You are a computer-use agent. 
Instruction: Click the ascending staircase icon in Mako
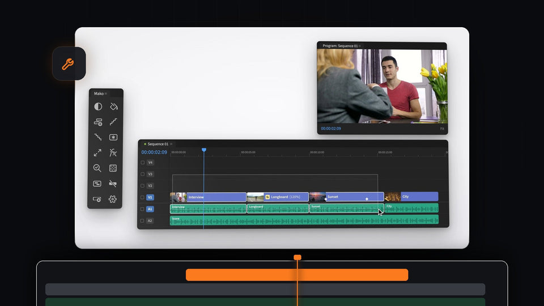pos(113,122)
